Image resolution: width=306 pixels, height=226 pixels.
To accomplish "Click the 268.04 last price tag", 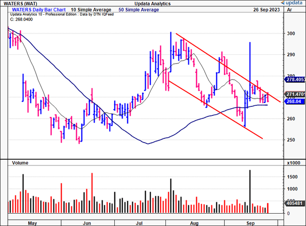I will (295, 102).
